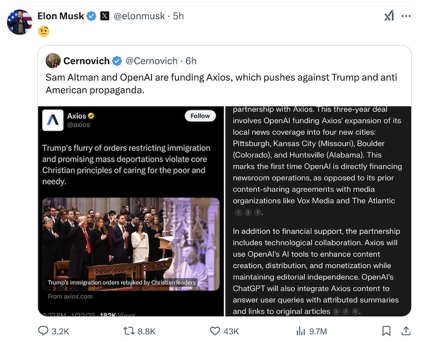This screenshot has width=422, height=341.
Task: Click the @elonmusk handle
Action: [x=141, y=16]
